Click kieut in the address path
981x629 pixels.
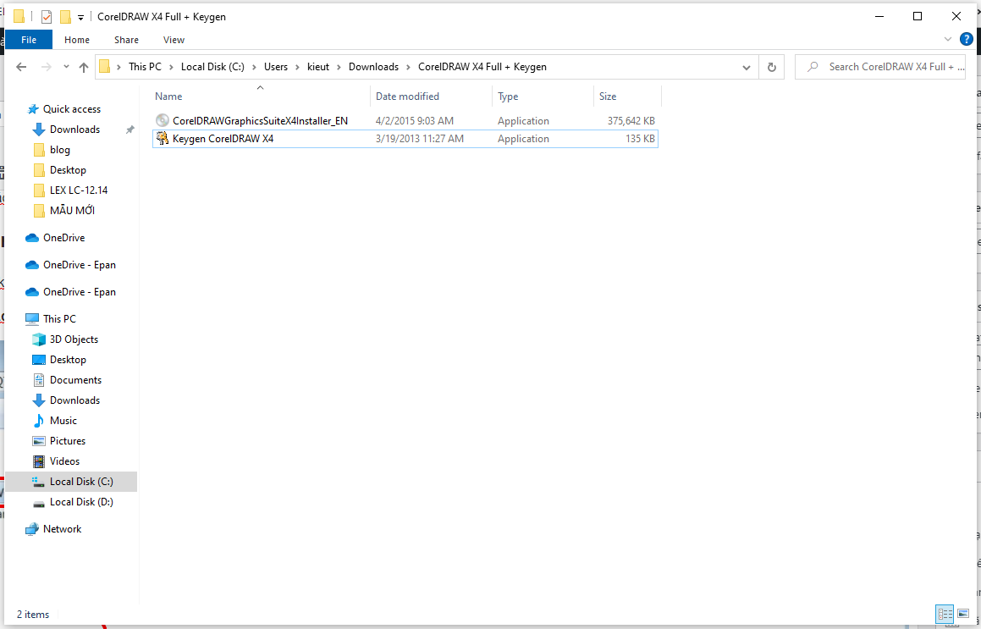317,67
